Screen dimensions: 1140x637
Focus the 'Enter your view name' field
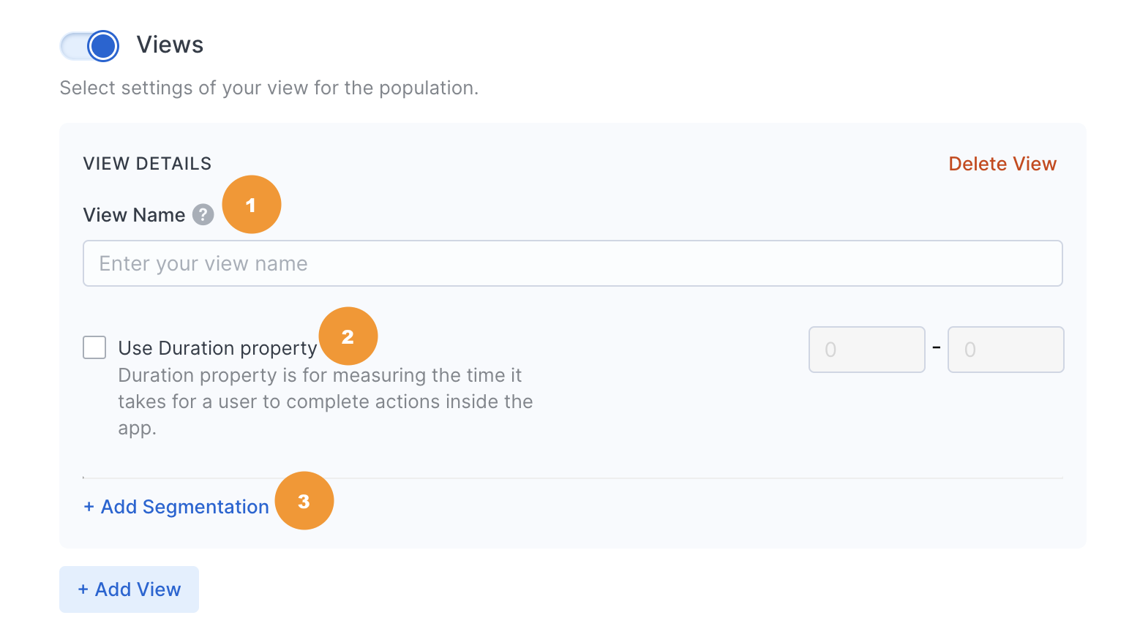tap(572, 263)
